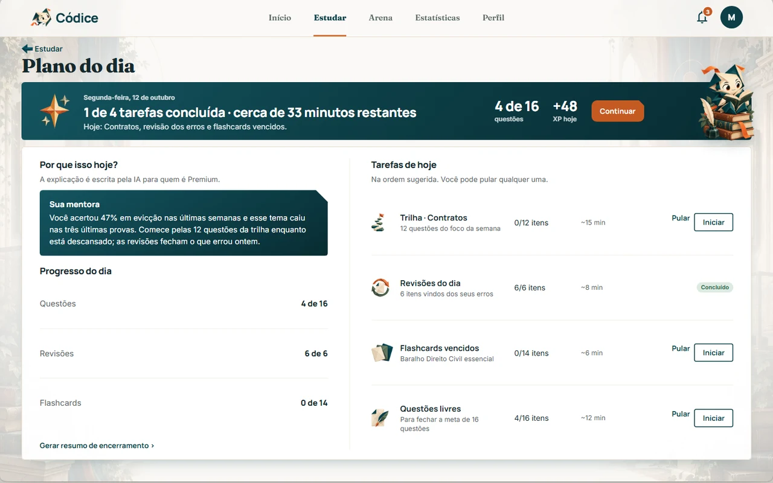Click the Códice fox logo

tap(41, 18)
